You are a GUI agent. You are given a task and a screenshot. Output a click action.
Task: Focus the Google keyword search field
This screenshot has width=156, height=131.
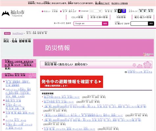88,24
